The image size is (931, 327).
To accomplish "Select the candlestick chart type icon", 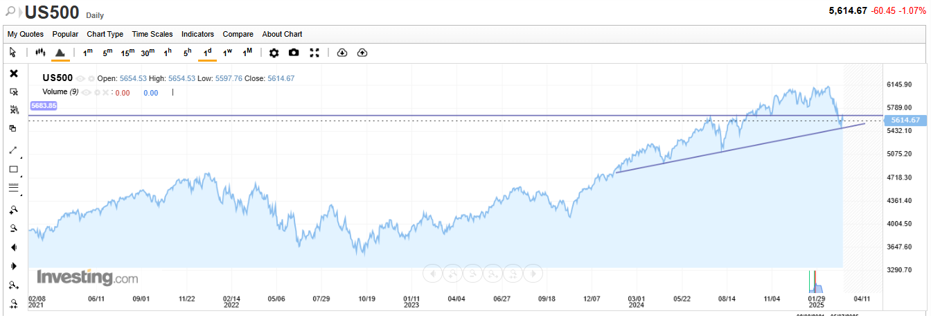I will click(x=40, y=53).
